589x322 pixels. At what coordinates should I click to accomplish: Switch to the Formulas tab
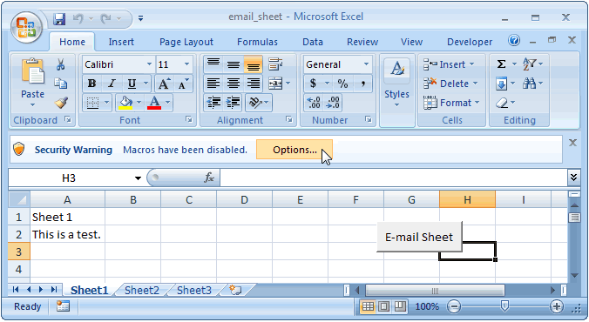tap(257, 42)
